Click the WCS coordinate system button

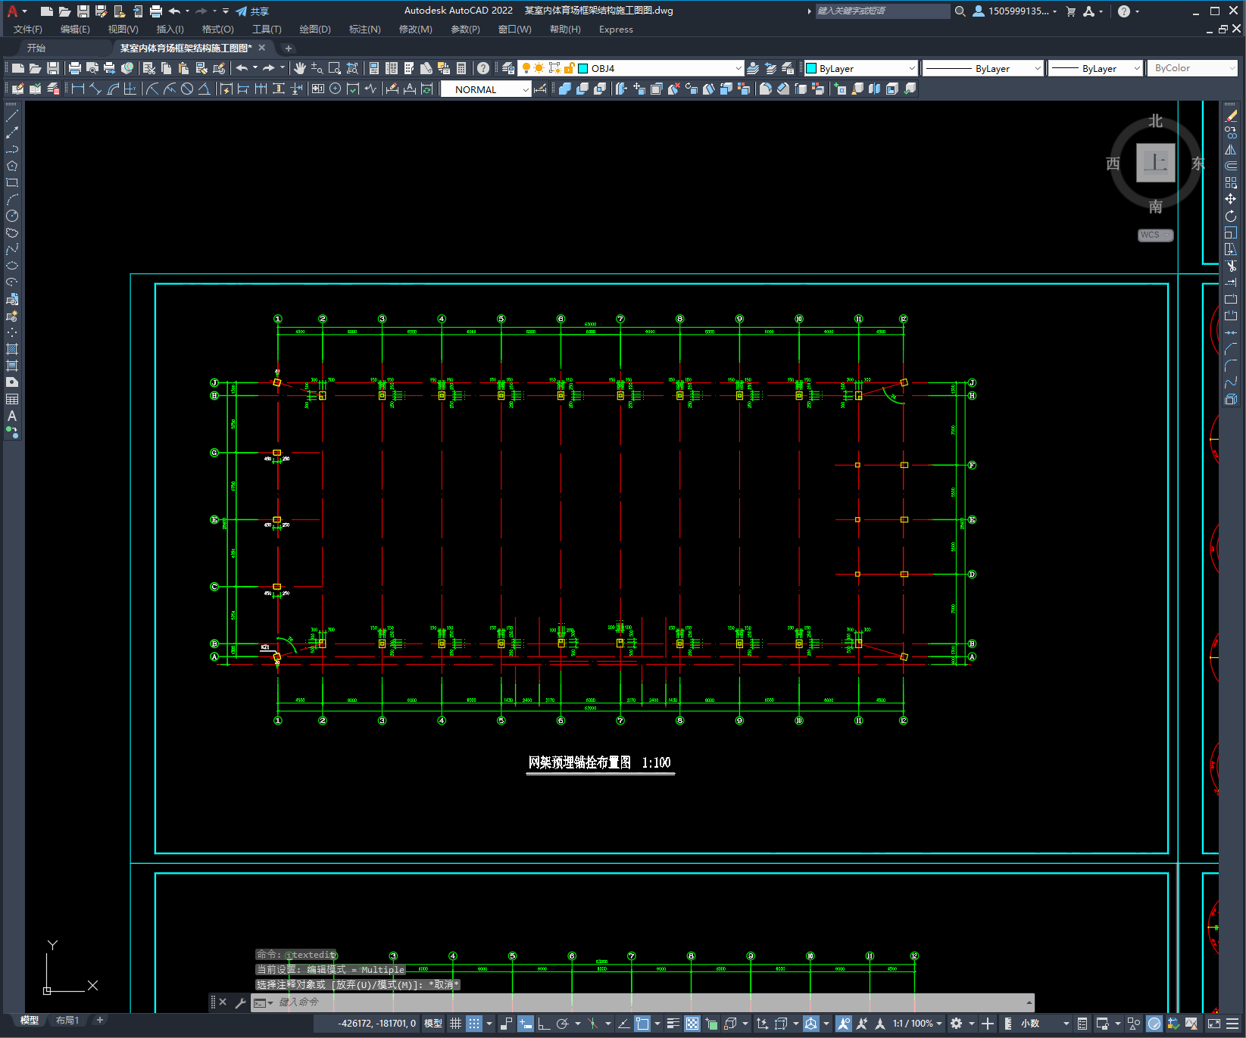point(1154,235)
